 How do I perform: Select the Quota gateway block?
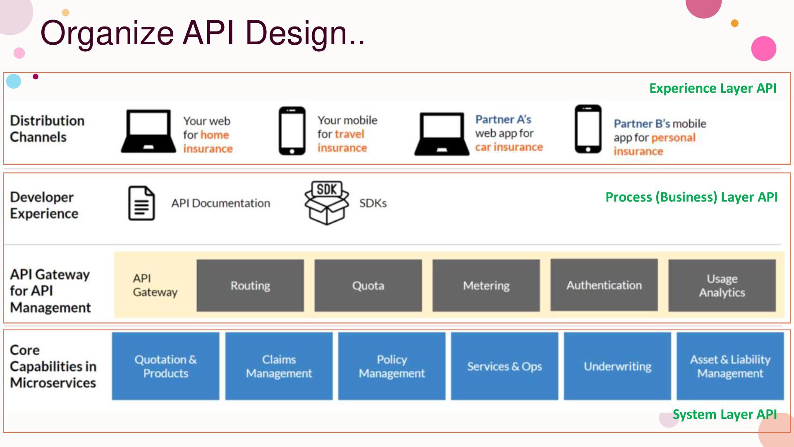coord(368,286)
